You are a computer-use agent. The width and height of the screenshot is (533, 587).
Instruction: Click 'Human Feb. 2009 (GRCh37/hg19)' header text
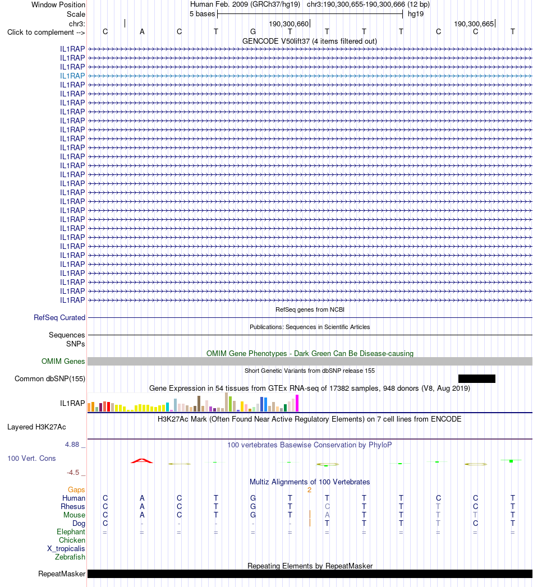245,4
